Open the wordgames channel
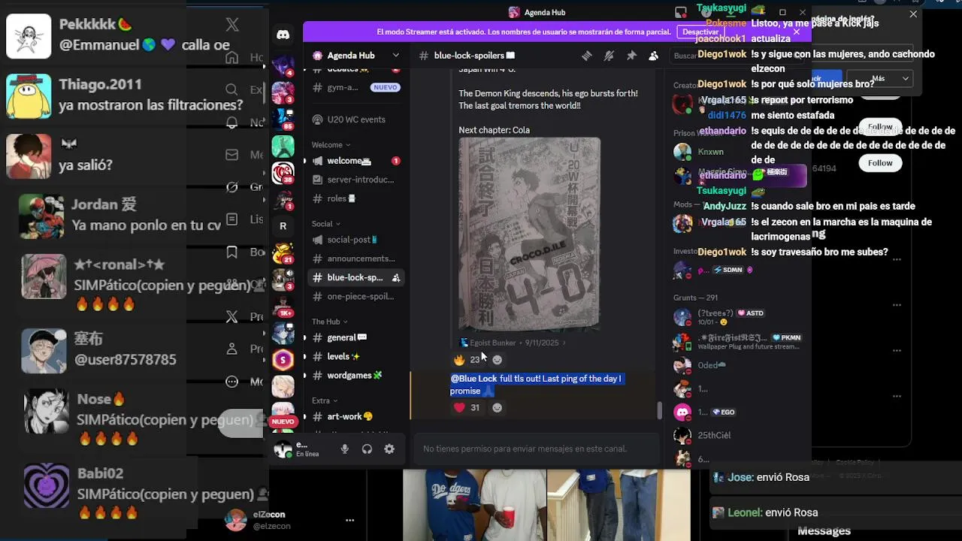Screen dimensions: 962x541 355,375
